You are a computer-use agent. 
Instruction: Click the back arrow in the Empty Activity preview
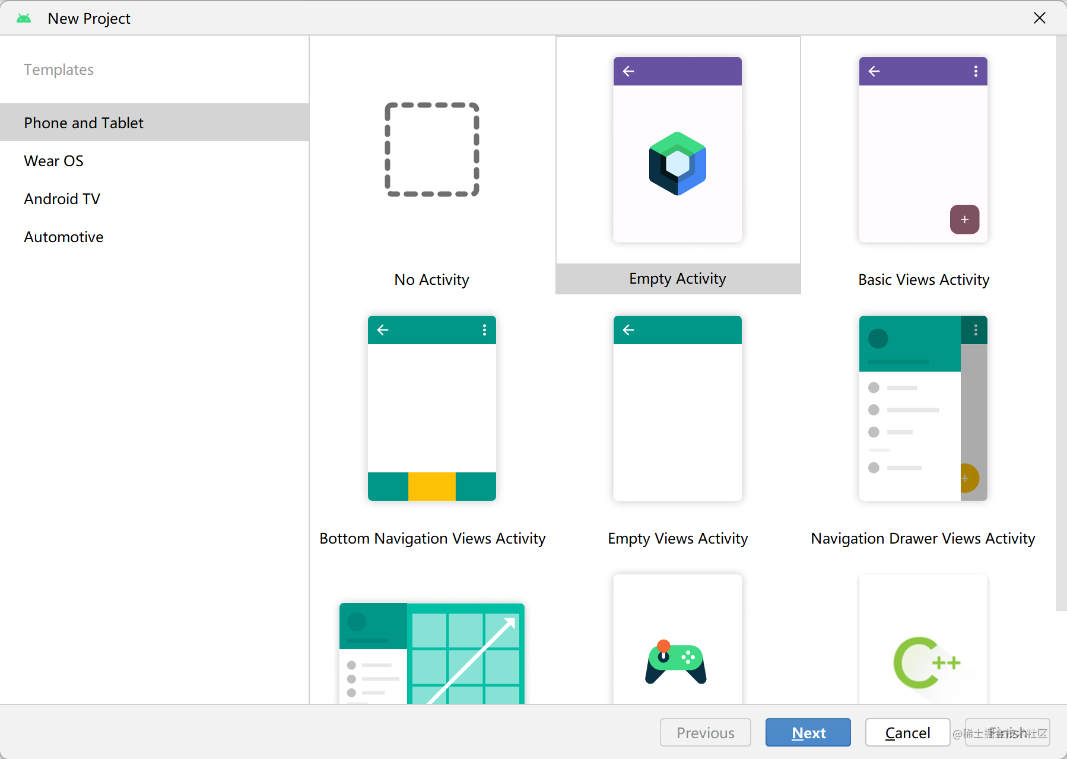click(628, 71)
